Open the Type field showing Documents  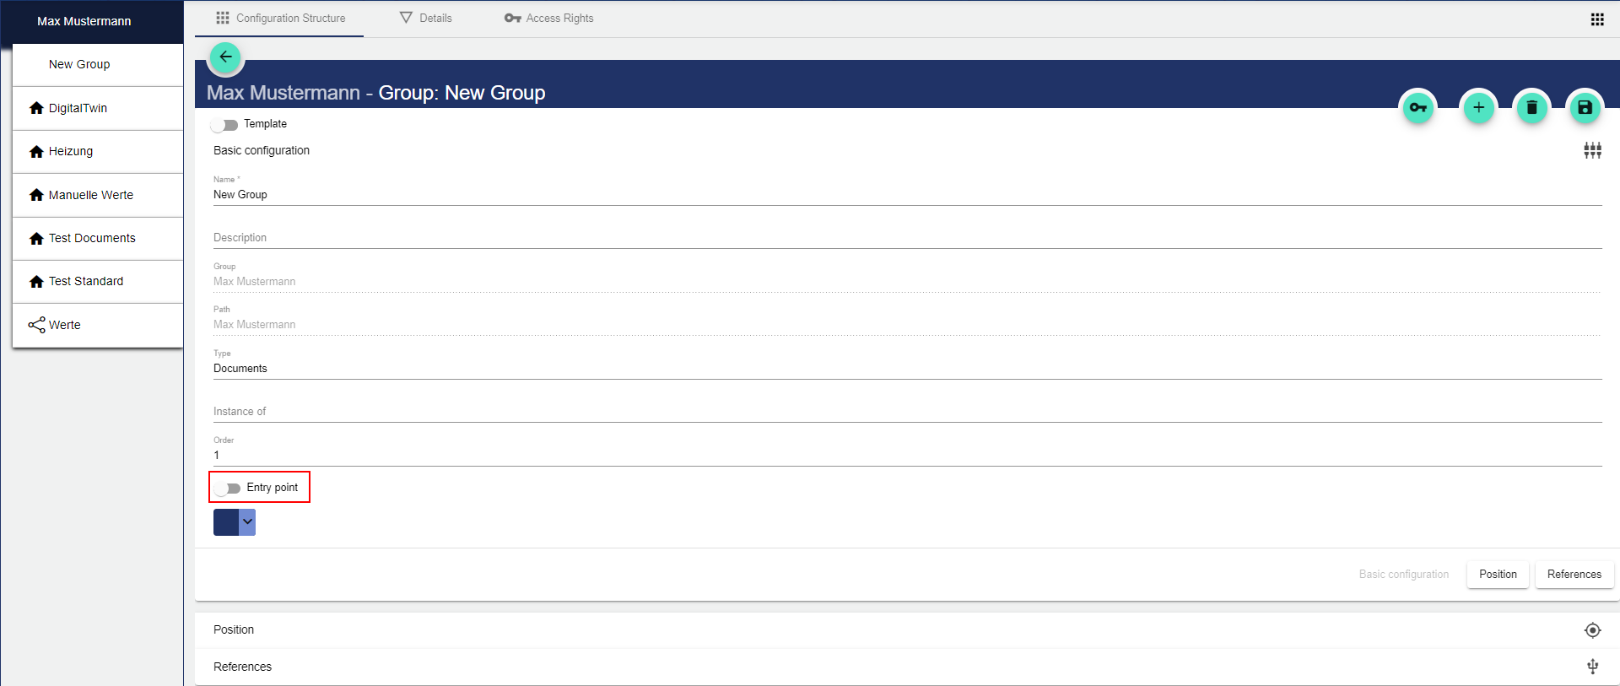[907, 369]
